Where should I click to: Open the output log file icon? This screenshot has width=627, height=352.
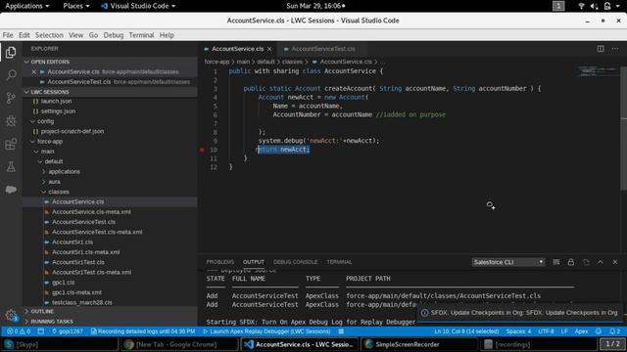pyautogui.click(x=586, y=262)
